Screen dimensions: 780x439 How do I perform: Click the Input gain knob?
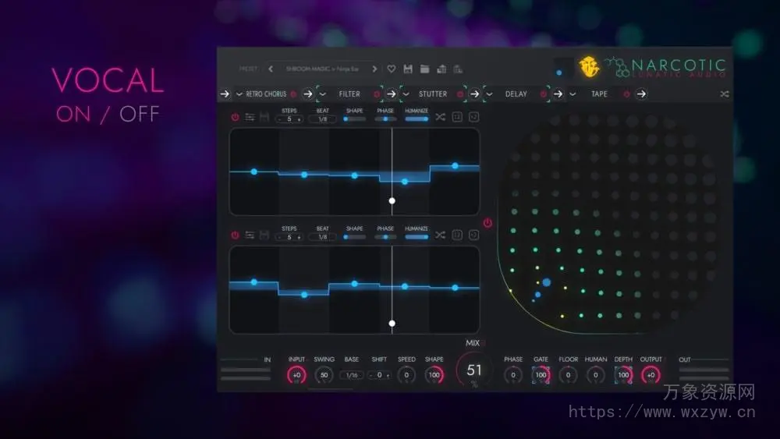tap(296, 375)
